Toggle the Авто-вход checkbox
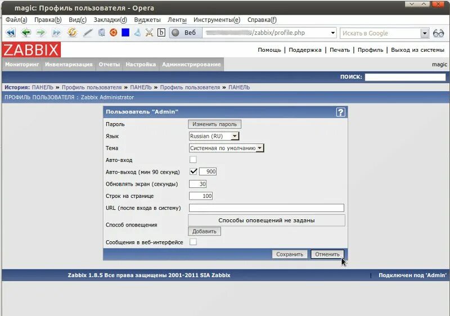 (x=193, y=160)
